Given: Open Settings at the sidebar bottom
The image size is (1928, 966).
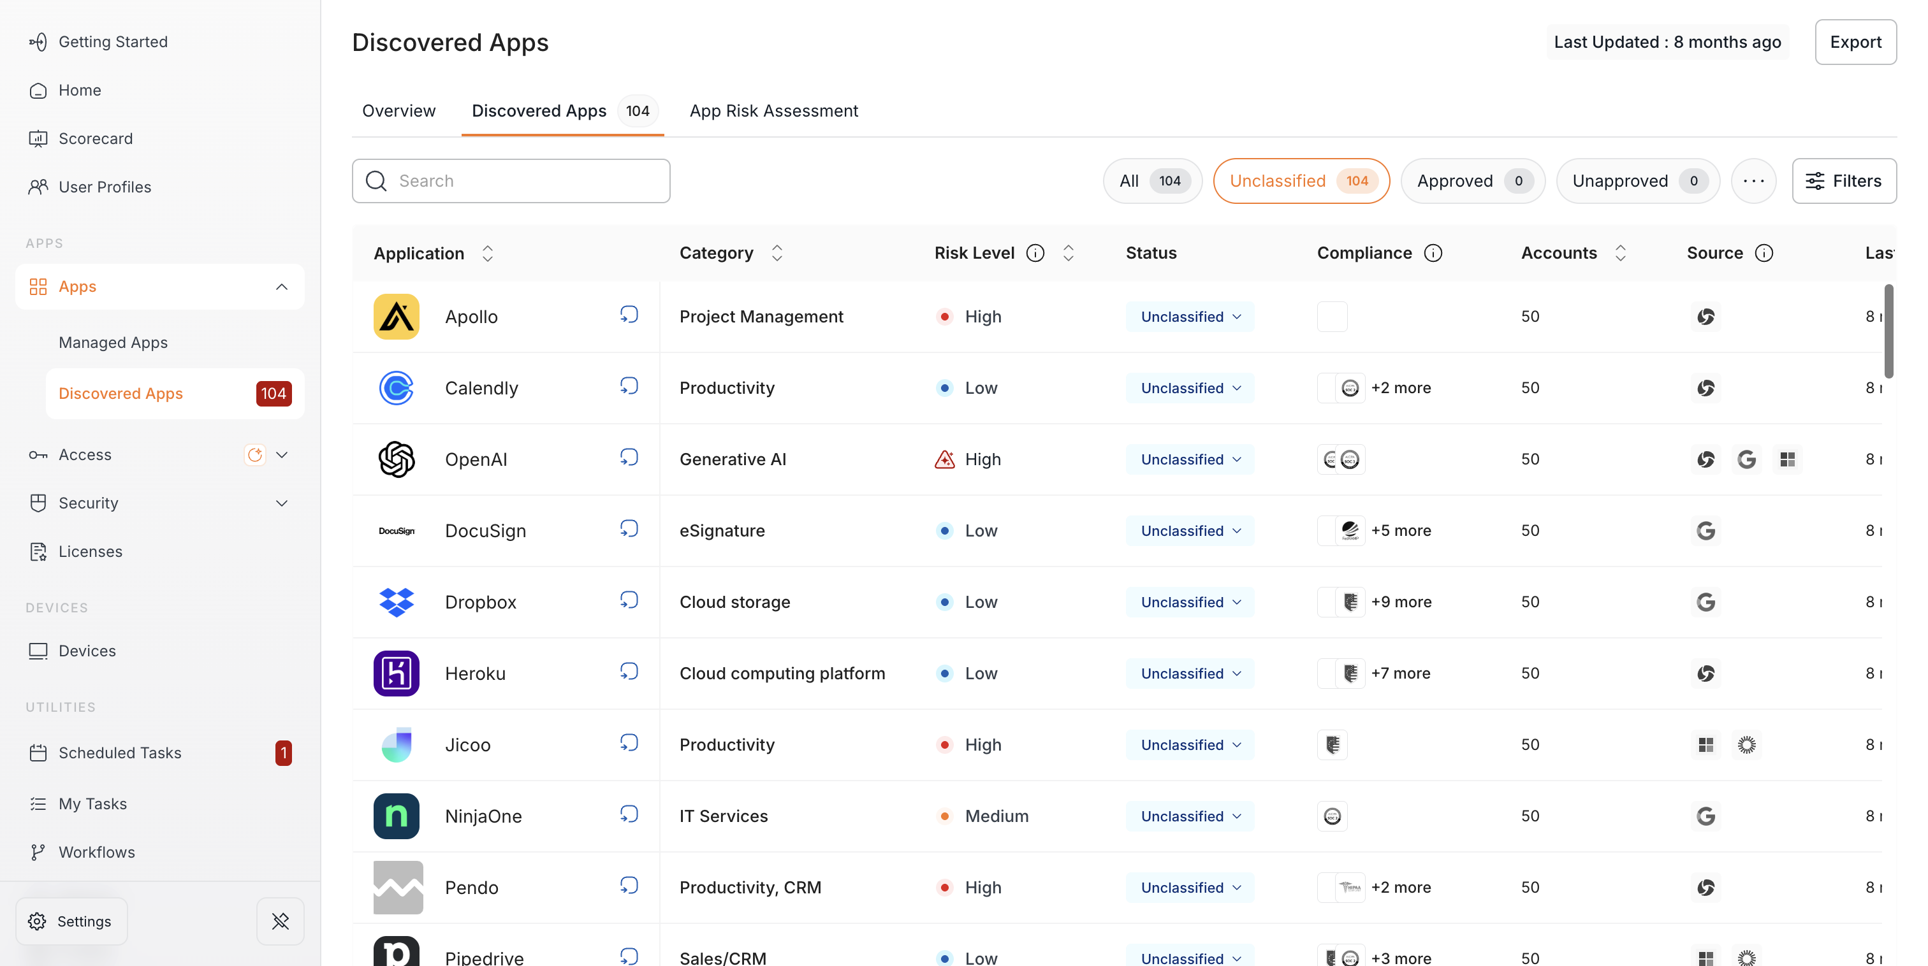Looking at the screenshot, I should (x=71, y=921).
